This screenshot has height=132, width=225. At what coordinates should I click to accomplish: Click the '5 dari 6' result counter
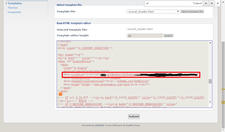pos(197,3)
